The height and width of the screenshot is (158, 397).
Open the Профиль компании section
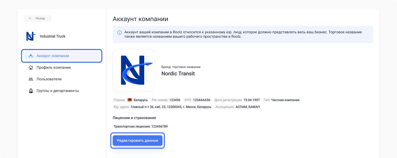[54, 68]
